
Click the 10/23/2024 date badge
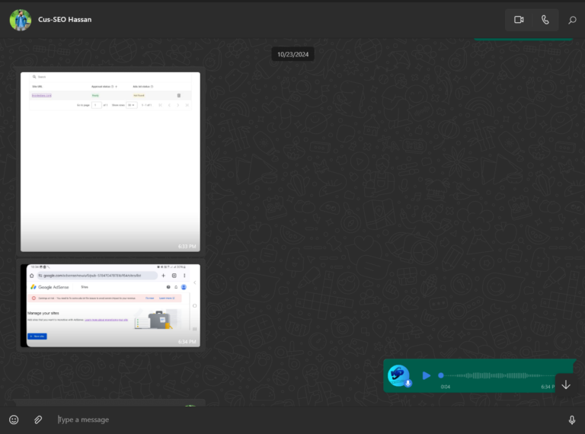(x=292, y=54)
